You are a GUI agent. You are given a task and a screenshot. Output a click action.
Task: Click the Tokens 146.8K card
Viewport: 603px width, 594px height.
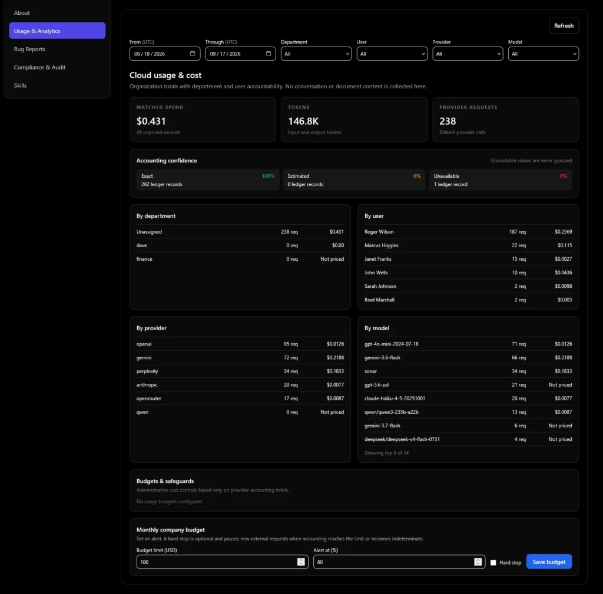click(x=354, y=120)
